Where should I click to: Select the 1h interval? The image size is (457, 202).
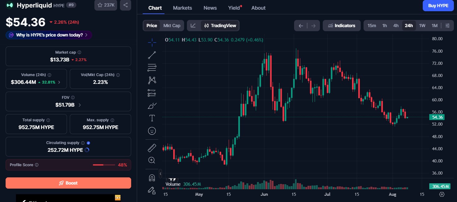(x=385, y=26)
